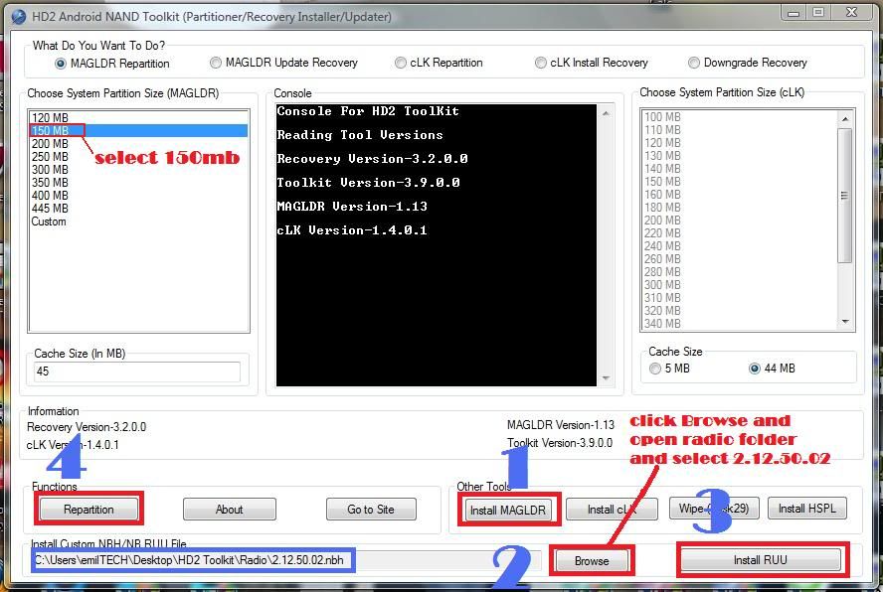Click the cLK size list scroll up arrow
Image resolution: width=883 pixels, height=592 pixels.
pos(845,119)
